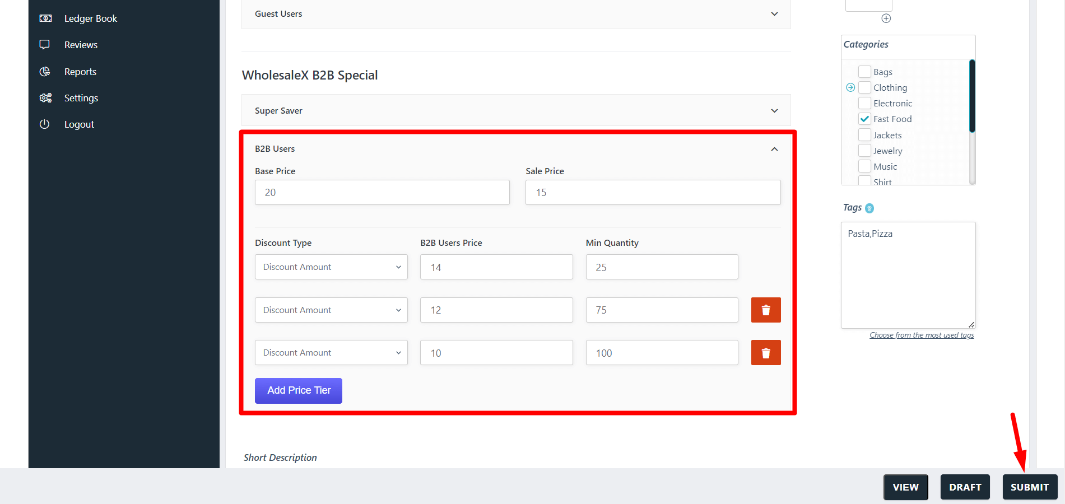Click the Ledger Book money icon
1065x504 pixels.
45,18
